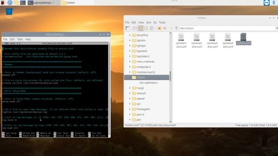Go to home folder icon

point(159,28)
